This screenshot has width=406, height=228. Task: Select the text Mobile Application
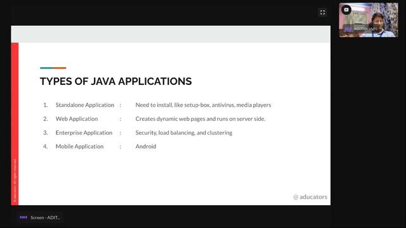[79, 146]
